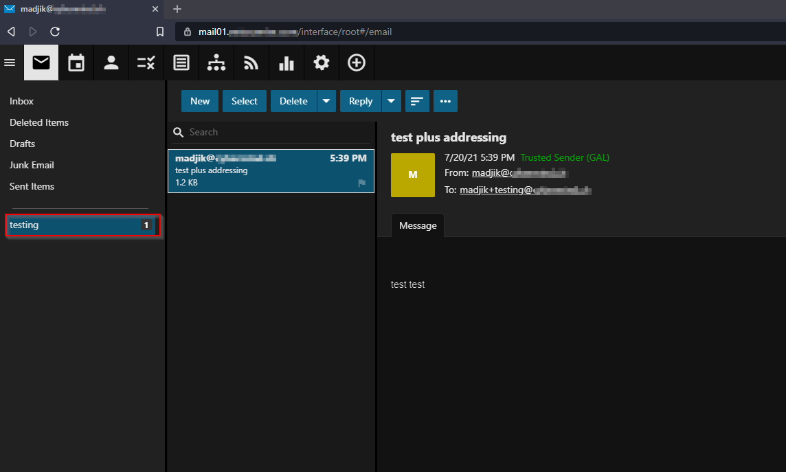Click the hierarchy/org chart icon
The height and width of the screenshot is (472, 786).
click(x=216, y=63)
